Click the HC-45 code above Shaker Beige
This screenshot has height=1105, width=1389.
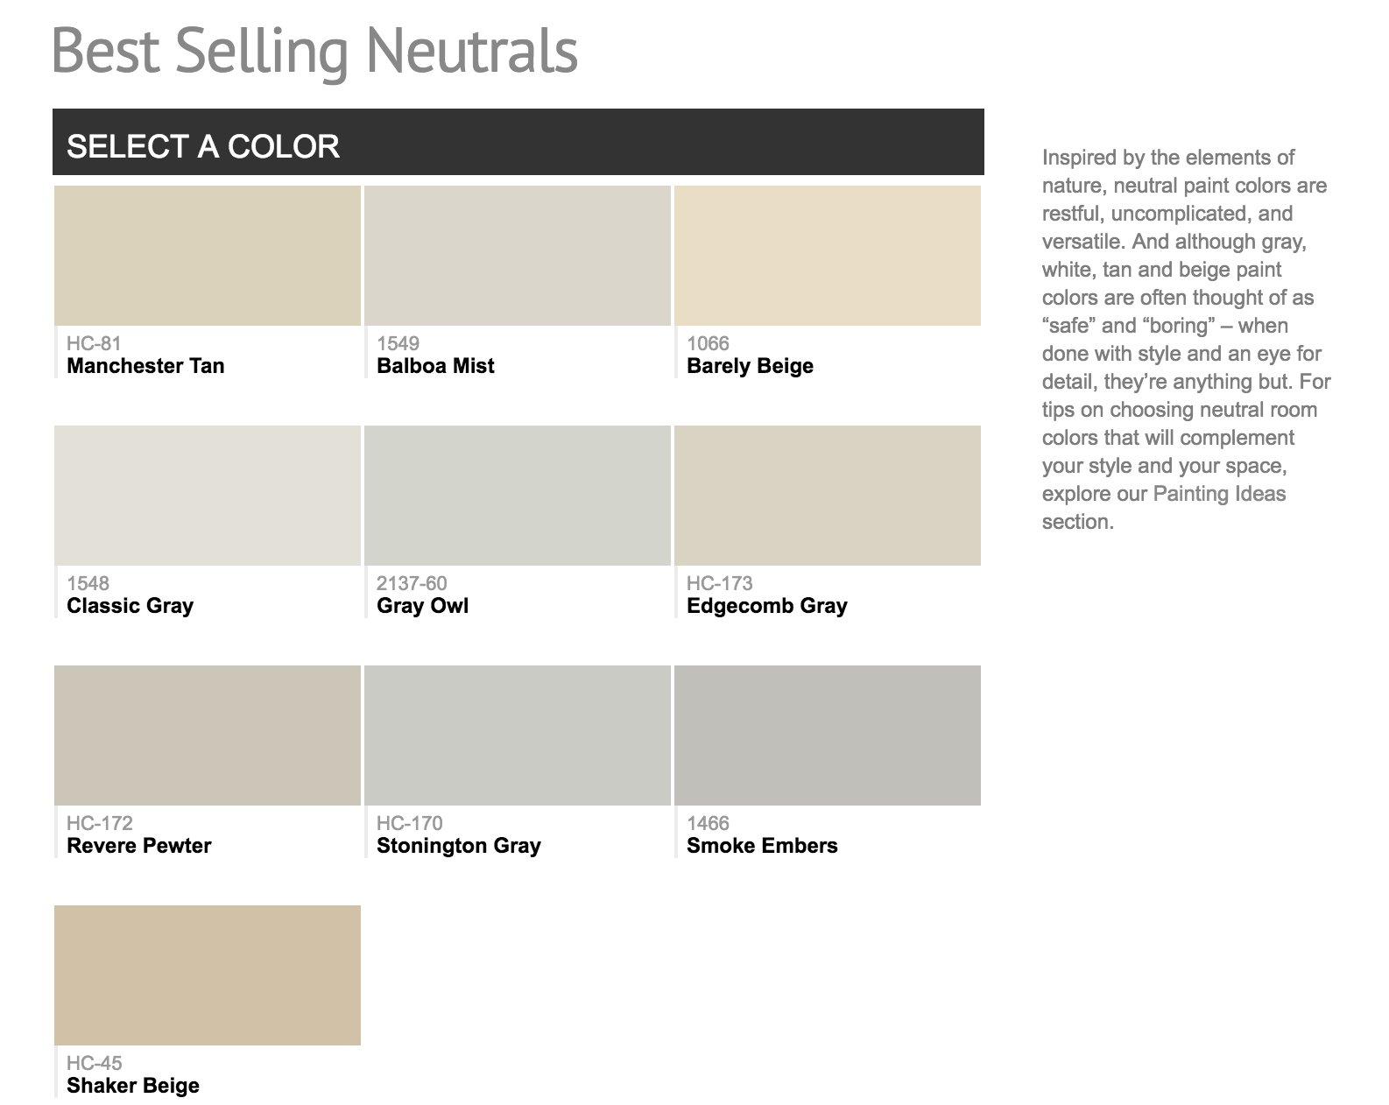click(x=92, y=1064)
